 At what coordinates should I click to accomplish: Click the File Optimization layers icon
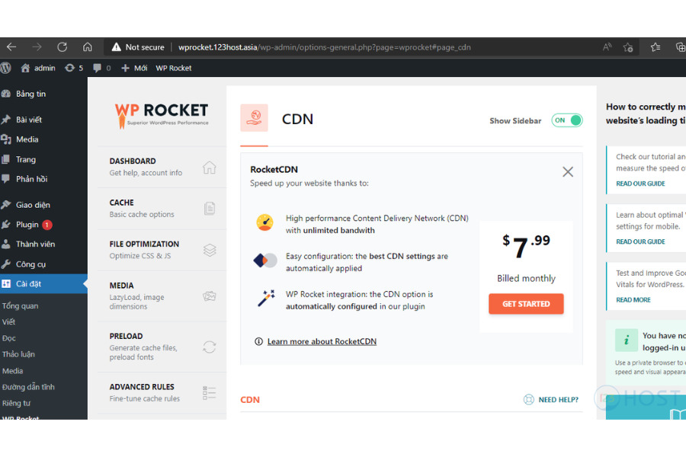coord(208,249)
